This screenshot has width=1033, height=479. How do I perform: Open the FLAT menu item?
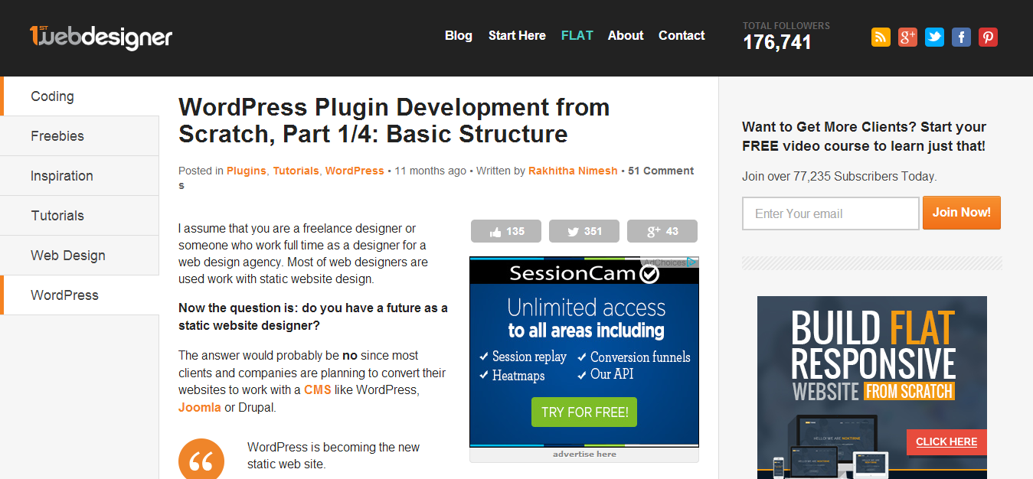coord(577,35)
